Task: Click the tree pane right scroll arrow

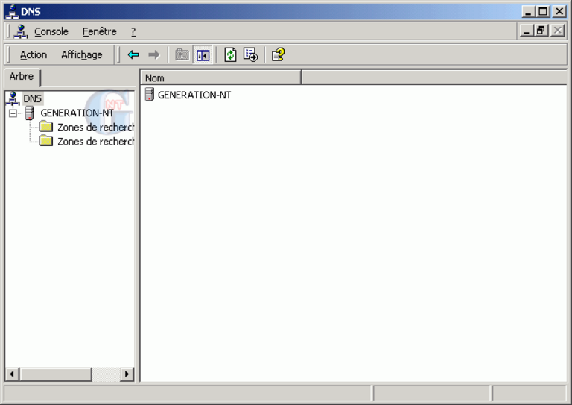Action: [127, 374]
